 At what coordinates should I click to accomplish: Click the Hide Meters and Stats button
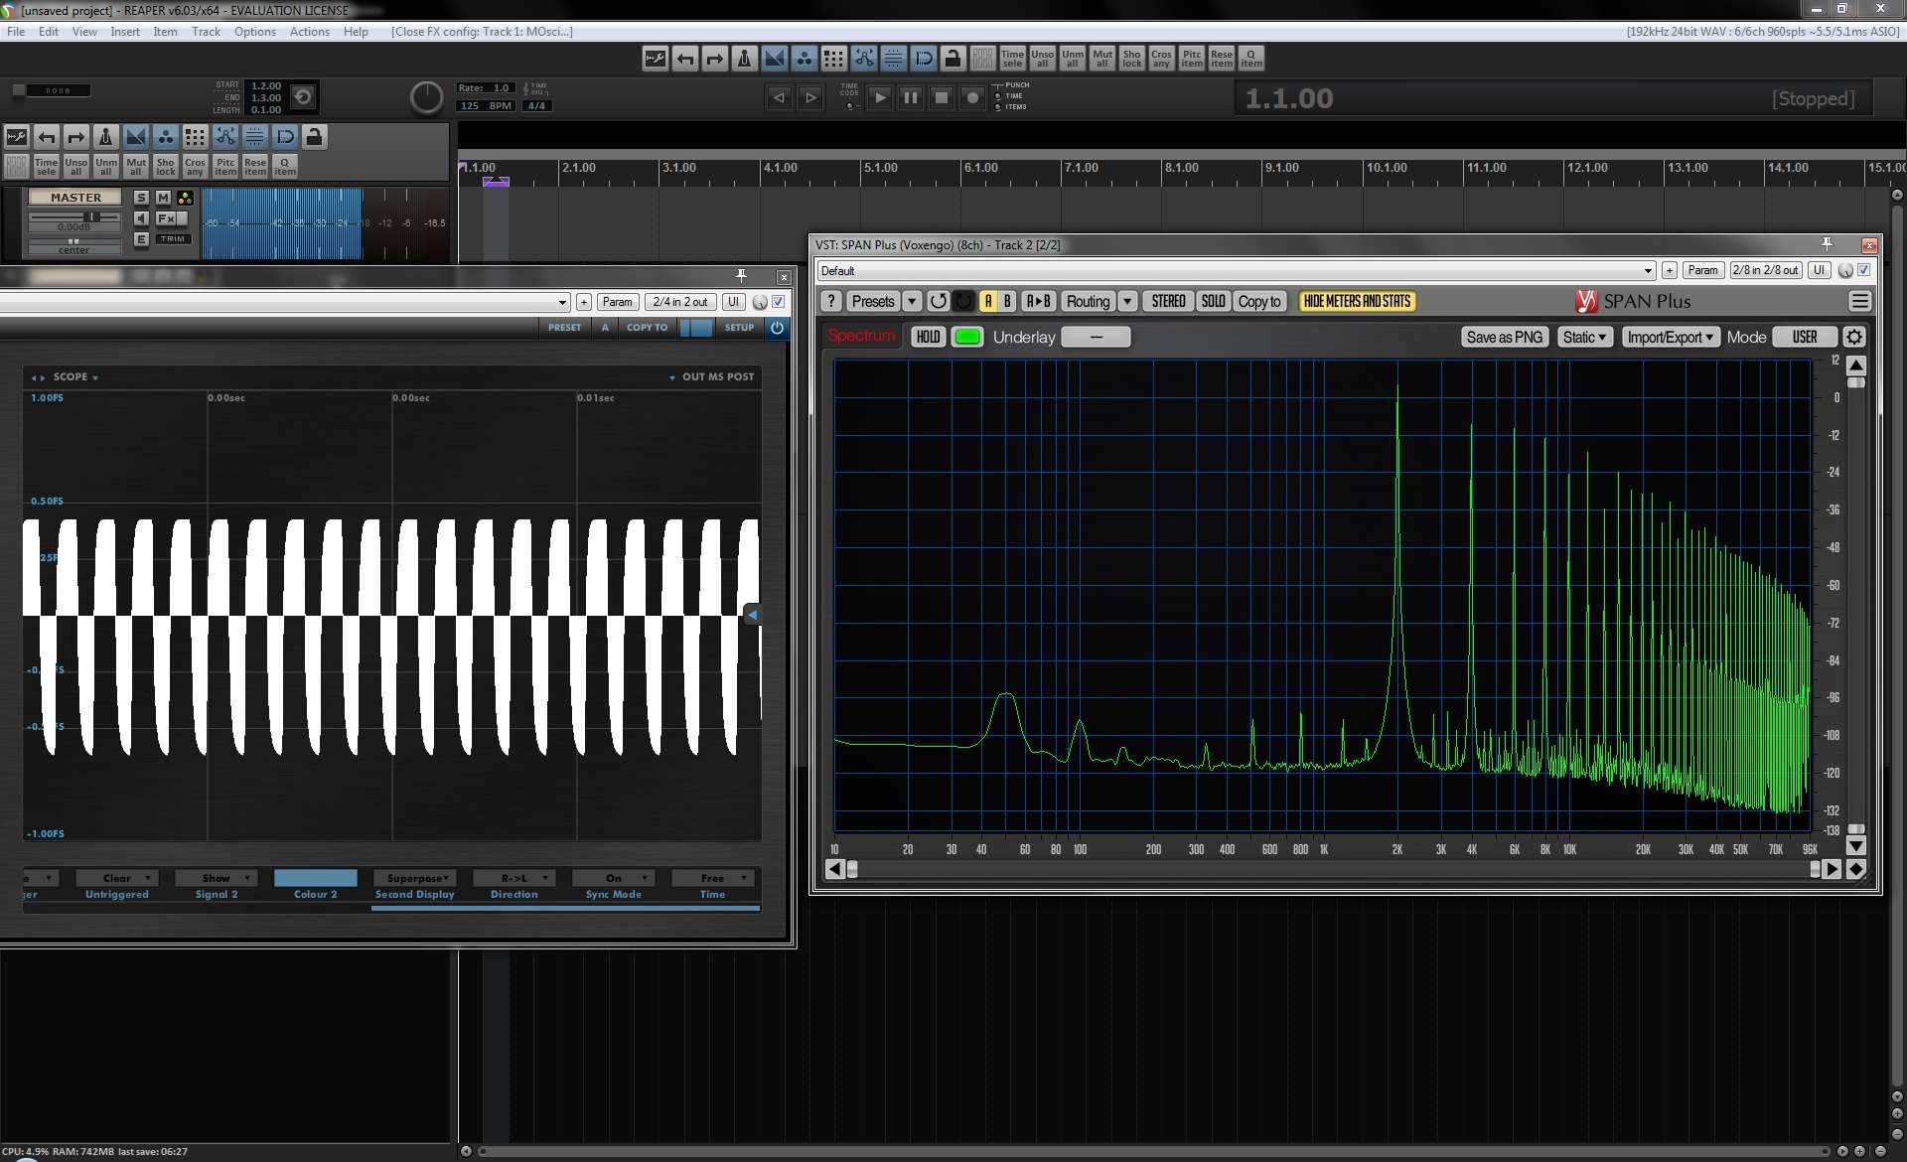point(1356,301)
